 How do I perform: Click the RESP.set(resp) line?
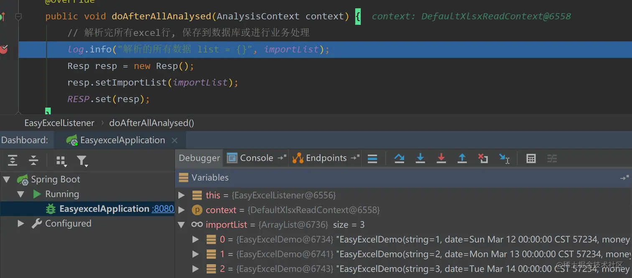point(108,99)
